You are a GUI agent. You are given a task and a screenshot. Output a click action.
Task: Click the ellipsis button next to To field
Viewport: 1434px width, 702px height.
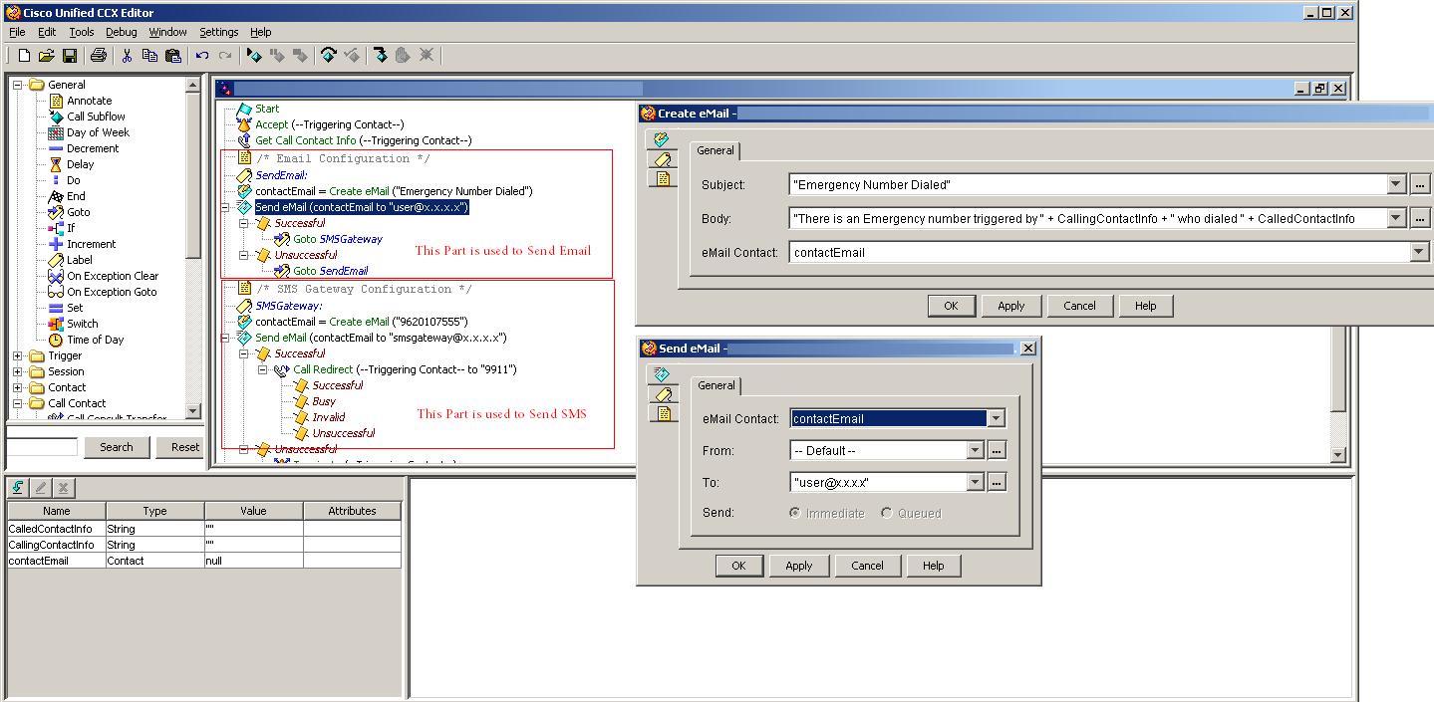click(x=997, y=483)
